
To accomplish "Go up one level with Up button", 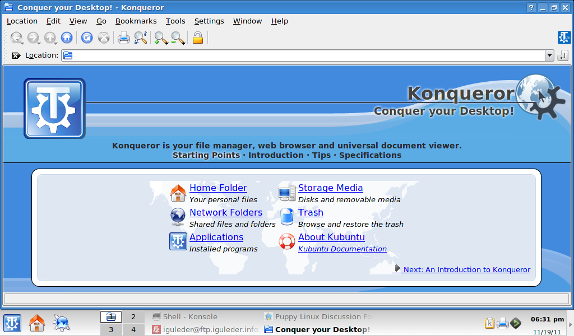I will 50,38.
